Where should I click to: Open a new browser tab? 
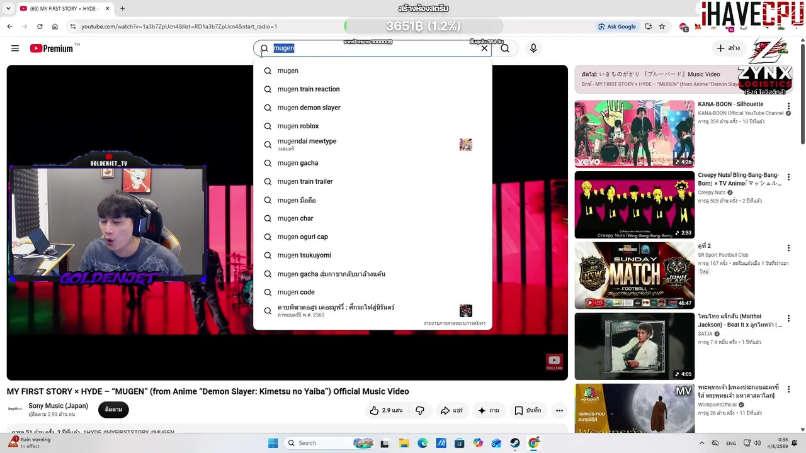pos(122,9)
